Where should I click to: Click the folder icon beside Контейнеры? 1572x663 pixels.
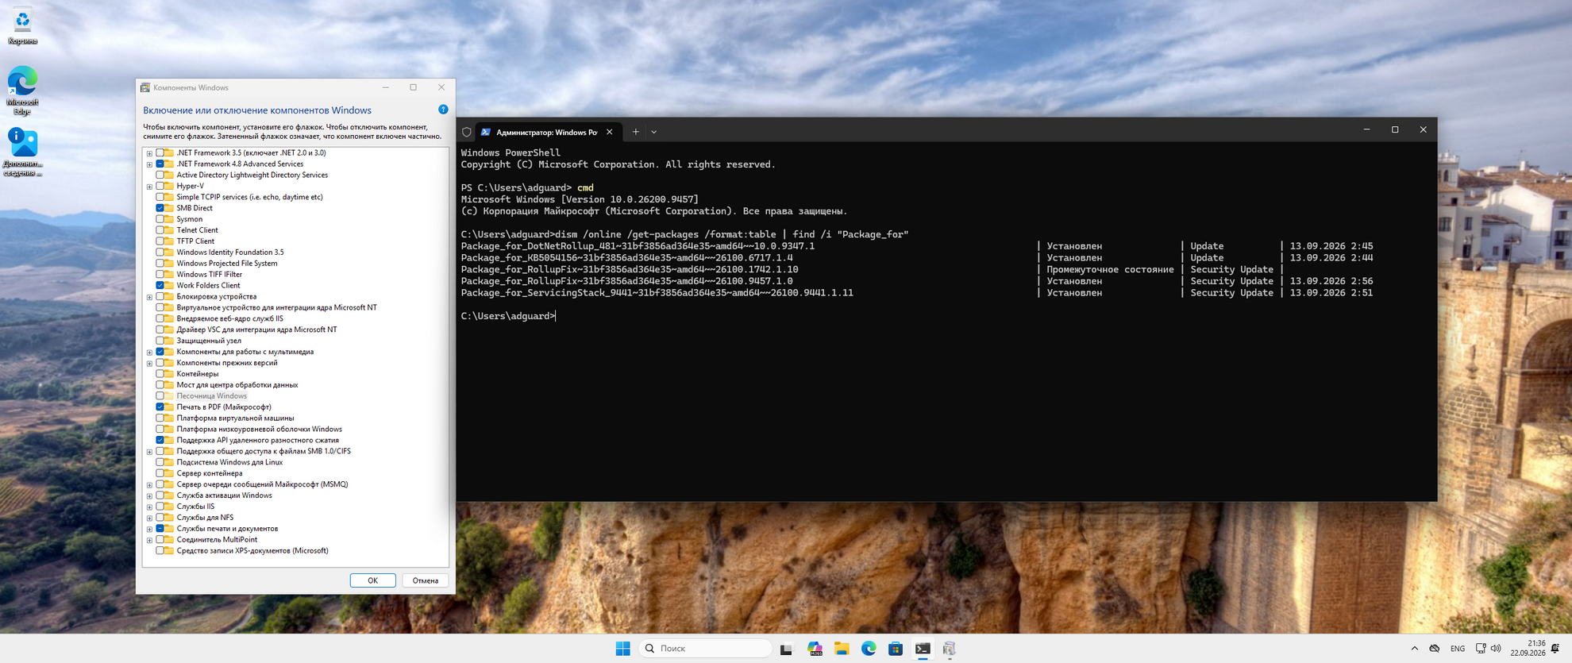(x=168, y=374)
